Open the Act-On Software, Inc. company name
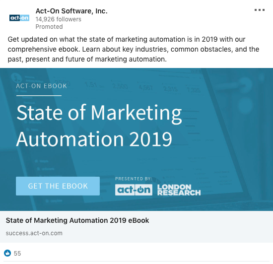Image resolution: width=273 pixels, height=264 pixels. (x=71, y=11)
